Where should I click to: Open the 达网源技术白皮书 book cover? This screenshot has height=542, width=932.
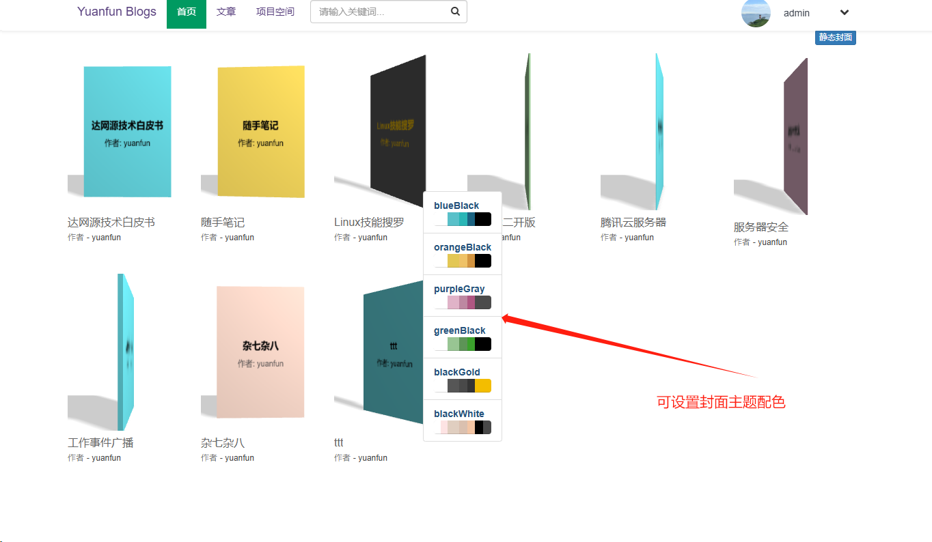click(127, 132)
